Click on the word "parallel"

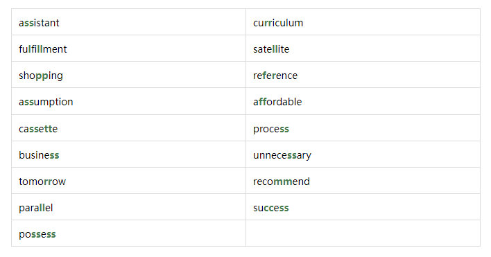click(x=35, y=208)
